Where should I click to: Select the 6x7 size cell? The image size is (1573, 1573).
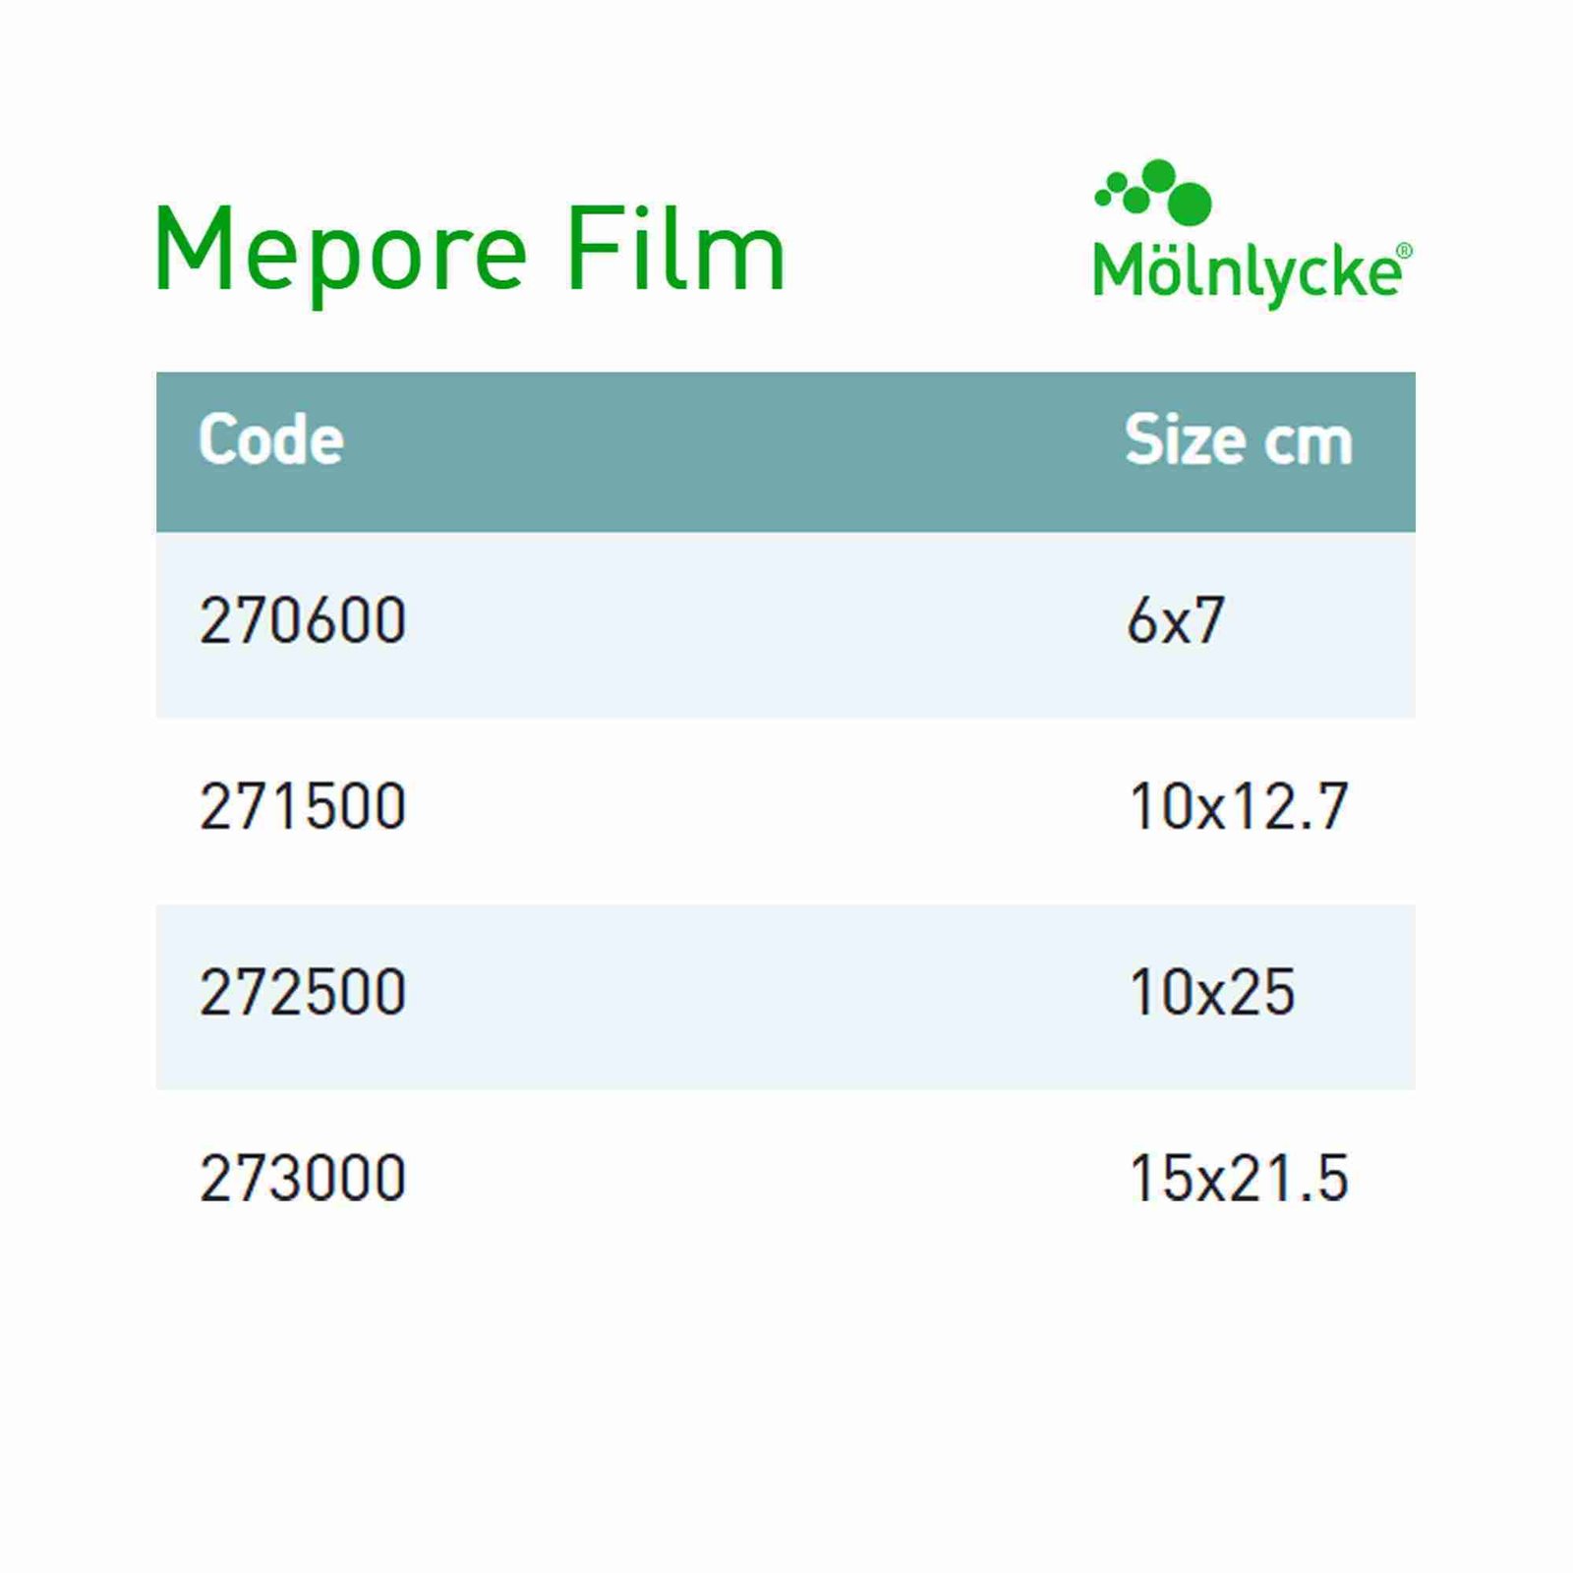pyautogui.click(x=1175, y=621)
